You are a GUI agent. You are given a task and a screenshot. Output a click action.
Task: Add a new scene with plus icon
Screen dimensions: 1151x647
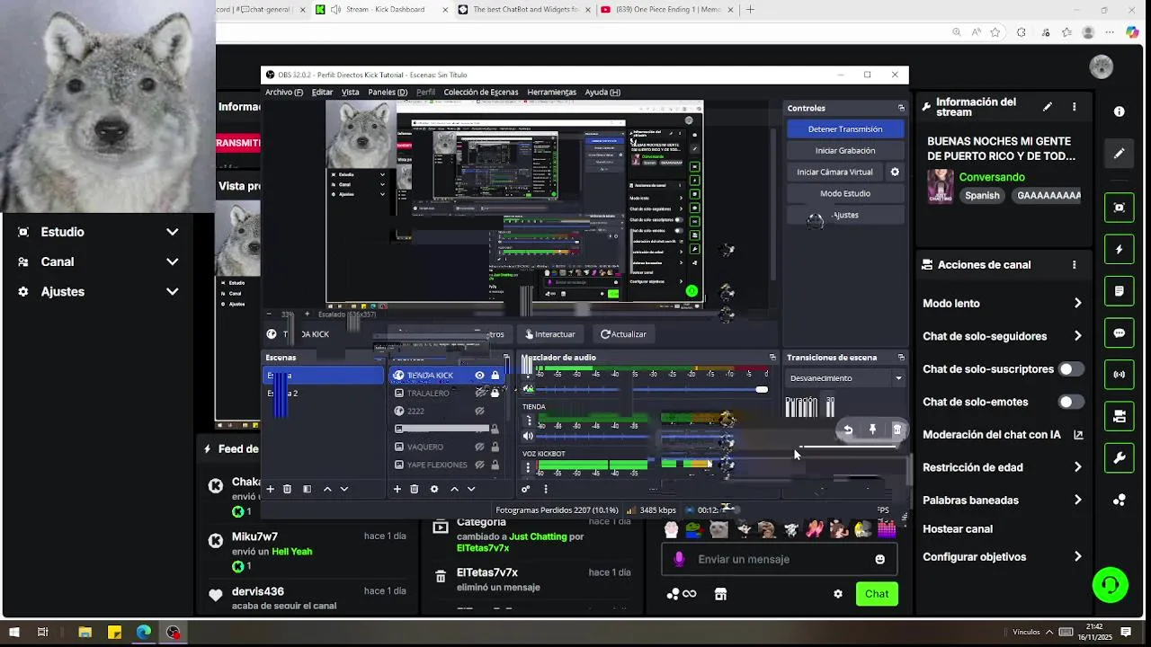pyautogui.click(x=270, y=489)
